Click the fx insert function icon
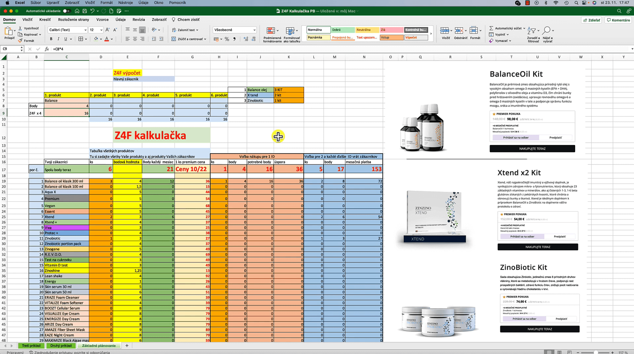Viewport: 634px width, 354px height. tap(47, 49)
